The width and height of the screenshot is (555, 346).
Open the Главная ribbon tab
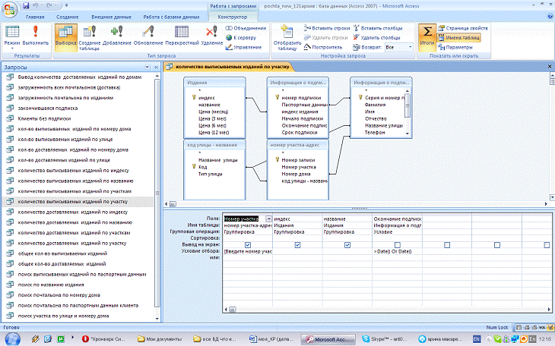[34, 16]
